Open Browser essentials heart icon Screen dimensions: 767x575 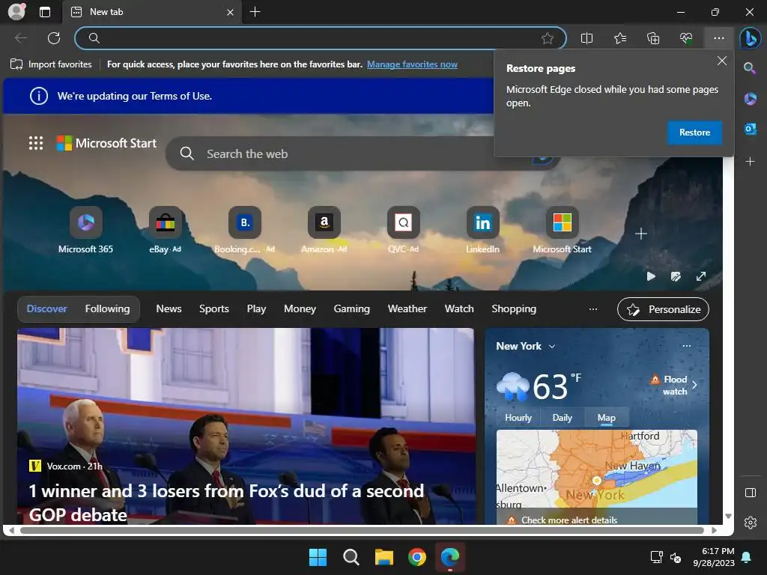pyautogui.click(x=686, y=38)
